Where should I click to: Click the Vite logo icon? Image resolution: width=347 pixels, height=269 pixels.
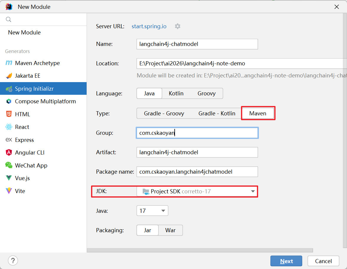click(9, 191)
